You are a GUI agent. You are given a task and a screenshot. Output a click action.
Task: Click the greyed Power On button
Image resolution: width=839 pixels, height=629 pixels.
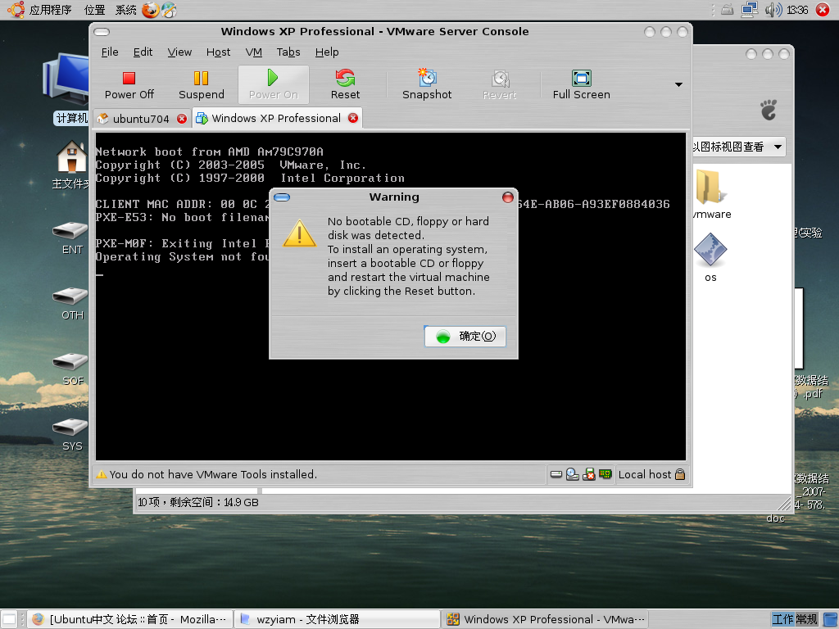[273, 85]
